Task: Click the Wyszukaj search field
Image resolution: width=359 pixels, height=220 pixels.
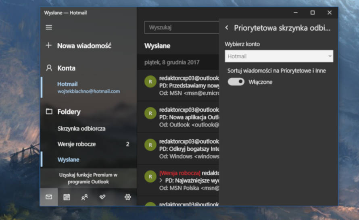Action: 182,27
